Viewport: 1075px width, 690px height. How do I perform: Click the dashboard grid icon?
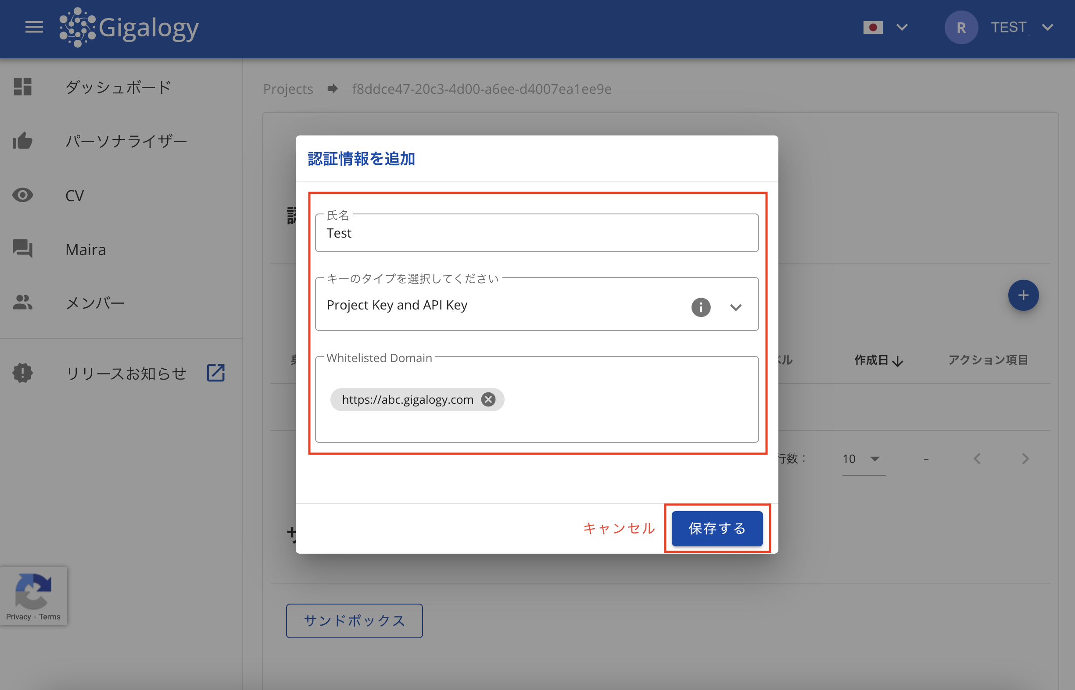[22, 86]
